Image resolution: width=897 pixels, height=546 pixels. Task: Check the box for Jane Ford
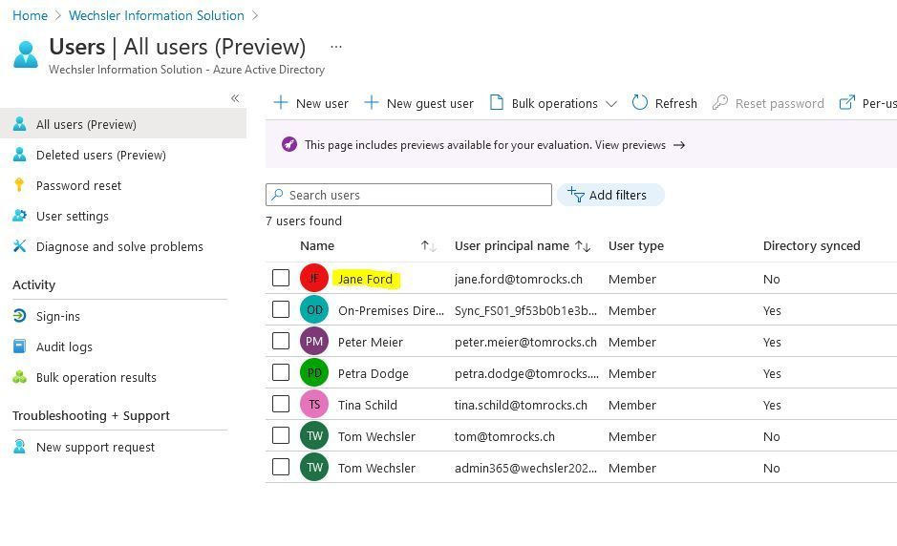point(280,278)
